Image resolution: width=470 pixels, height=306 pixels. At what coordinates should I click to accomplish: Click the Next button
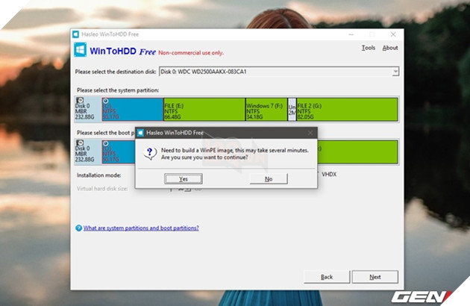pyautogui.click(x=375, y=277)
